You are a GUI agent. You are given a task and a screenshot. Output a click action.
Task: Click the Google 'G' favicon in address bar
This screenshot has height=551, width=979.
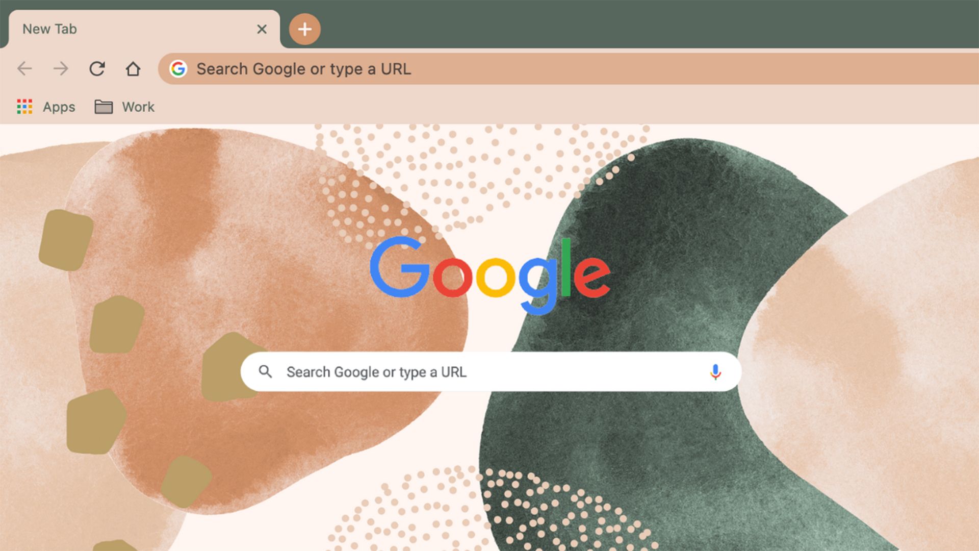click(x=177, y=69)
